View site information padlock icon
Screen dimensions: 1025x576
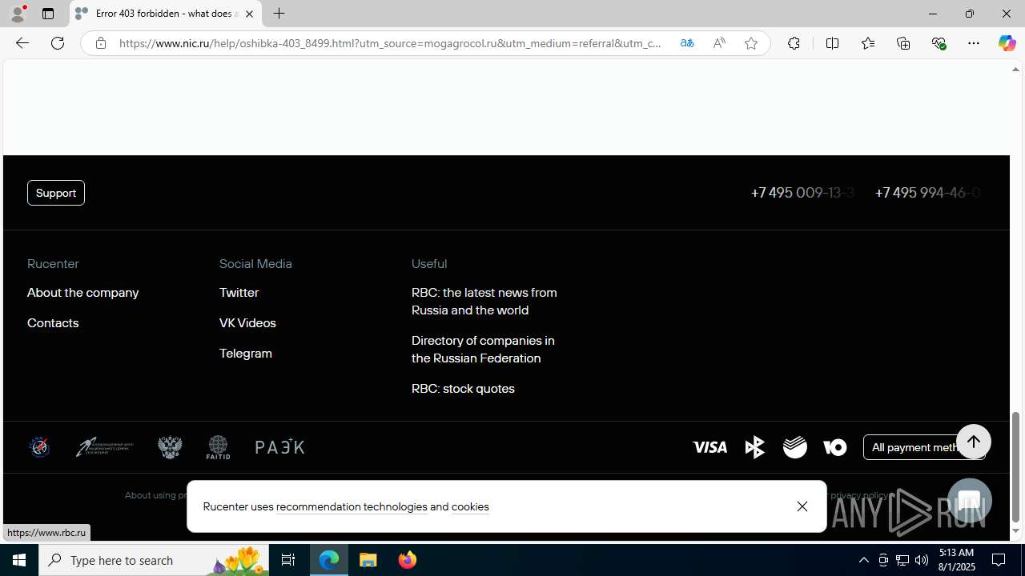pyautogui.click(x=100, y=43)
